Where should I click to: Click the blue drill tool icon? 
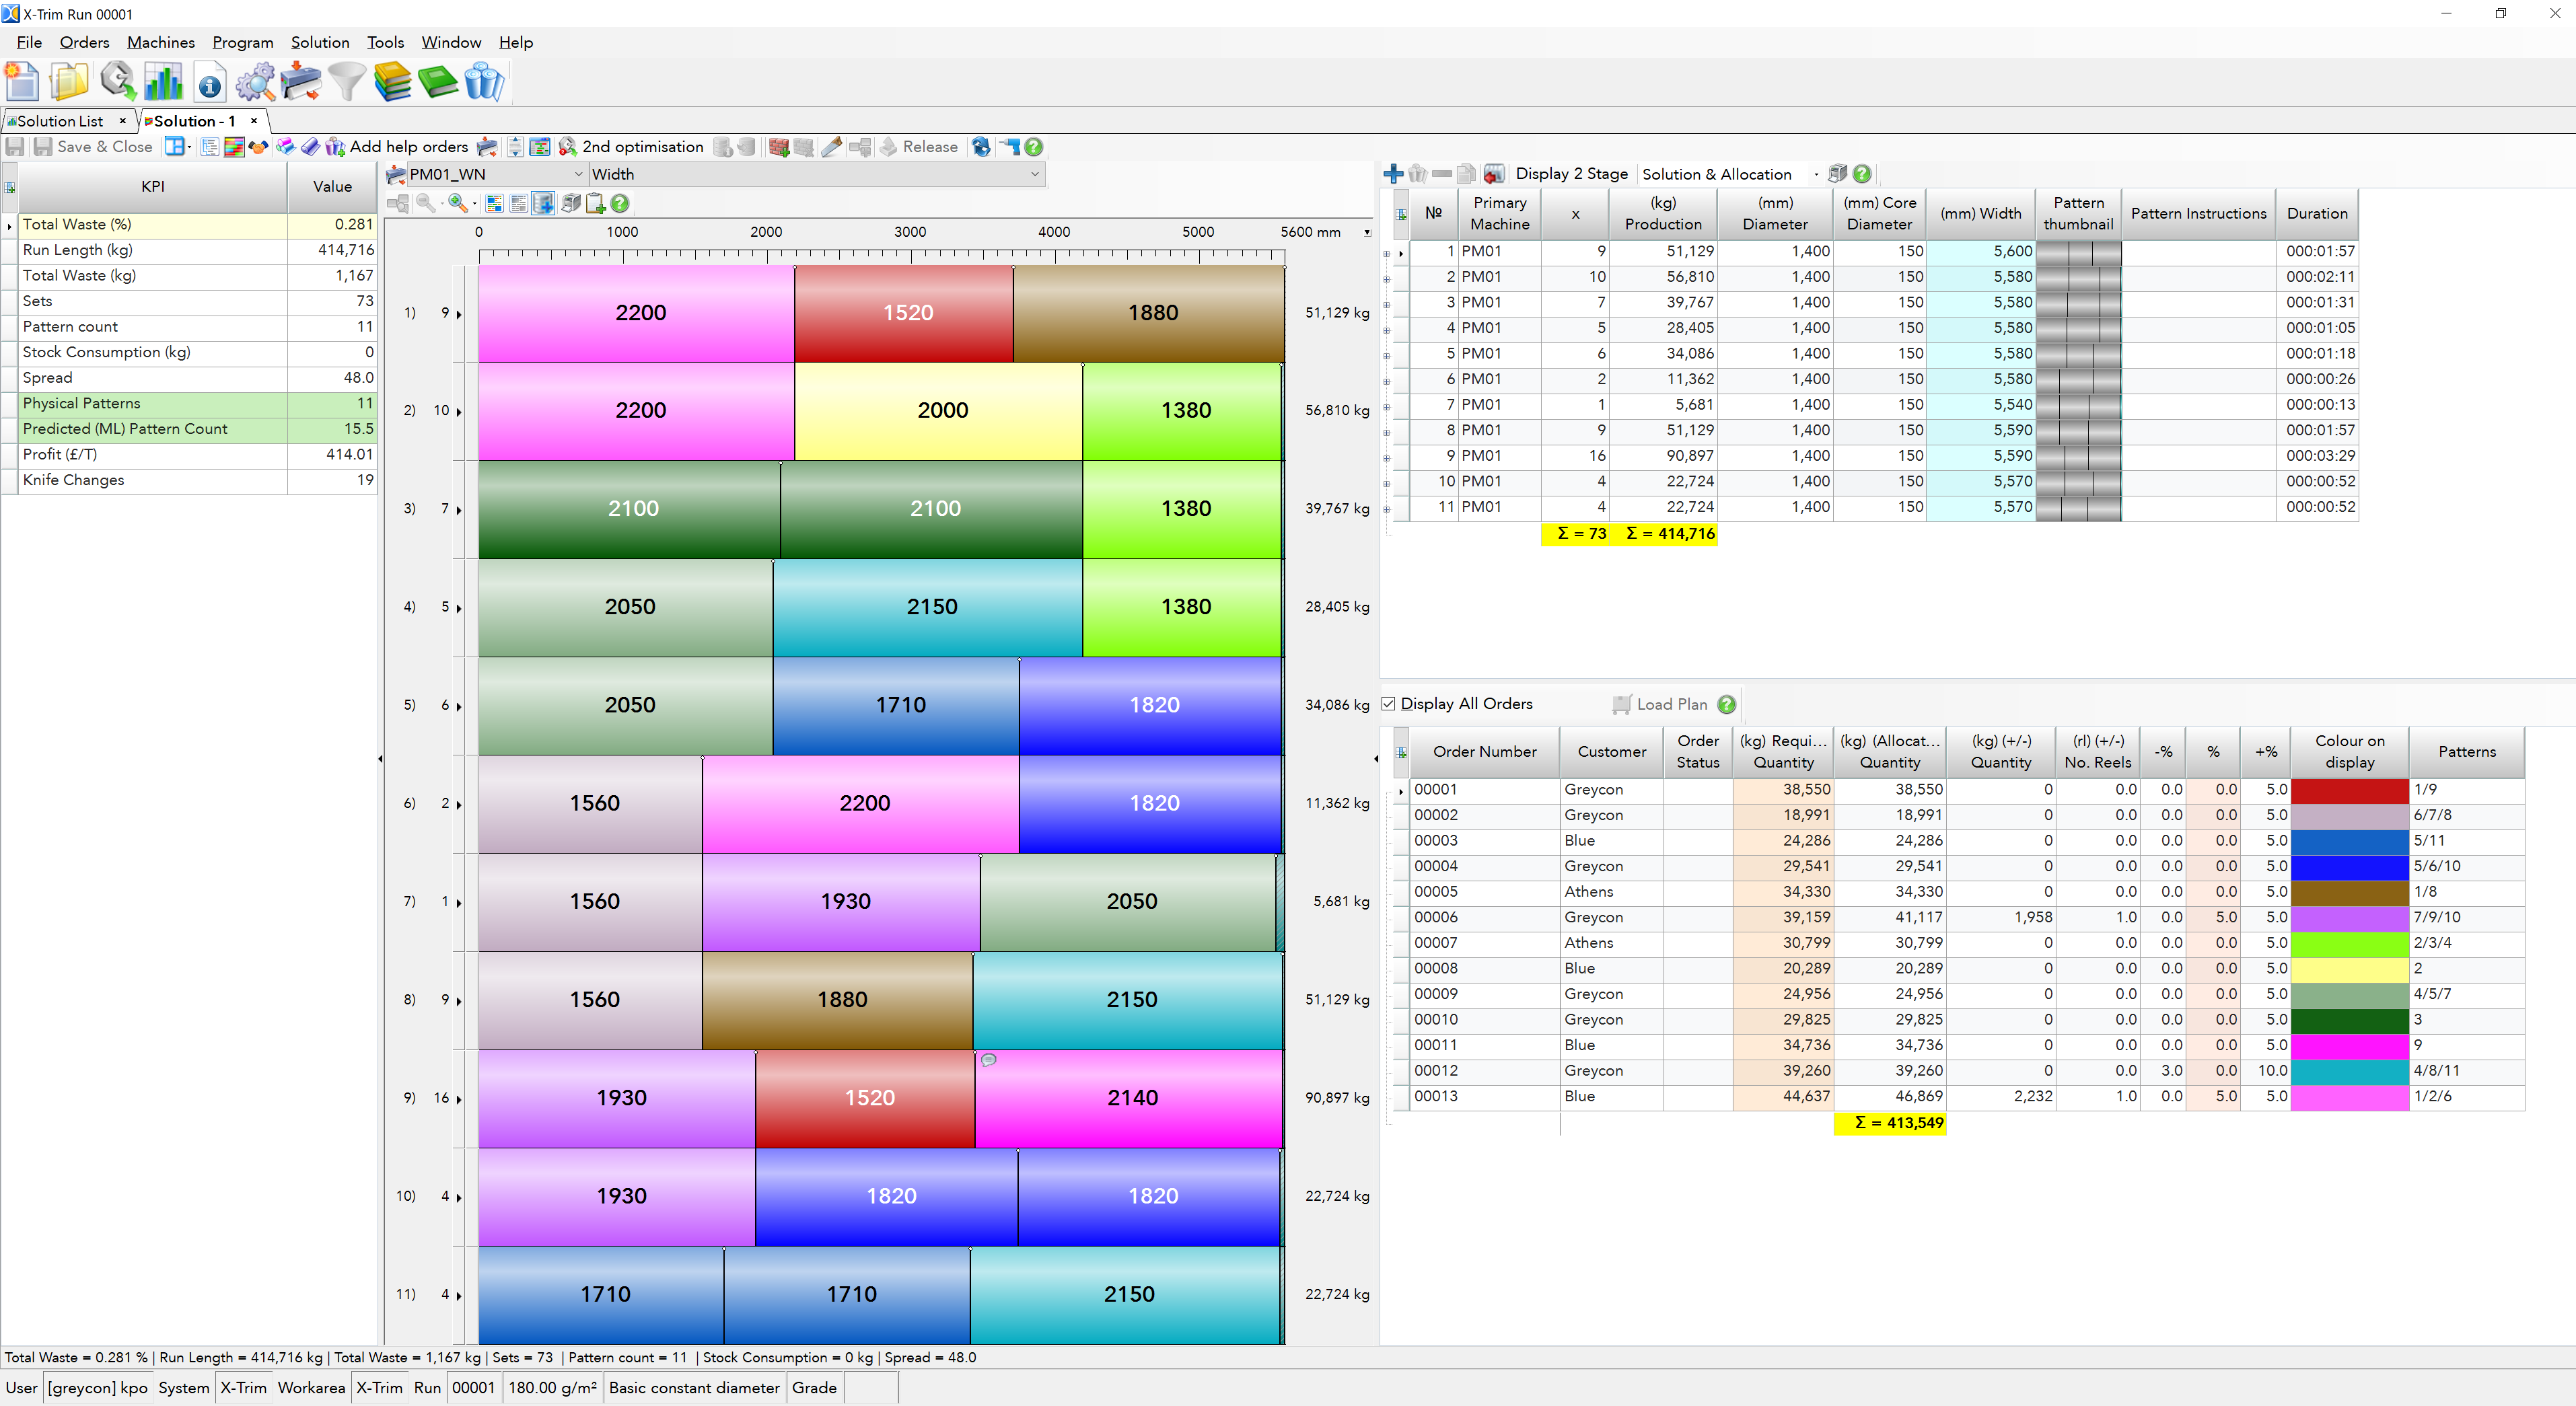[1010, 147]
